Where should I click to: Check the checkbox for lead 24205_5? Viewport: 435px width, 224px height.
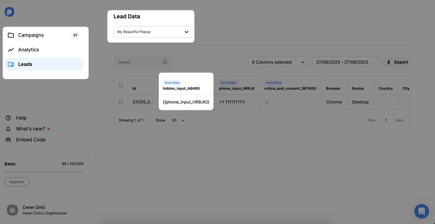click(121, 101)
